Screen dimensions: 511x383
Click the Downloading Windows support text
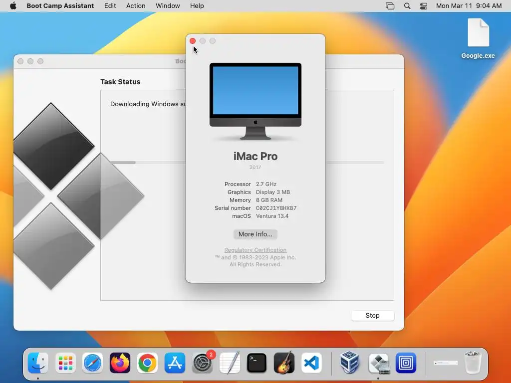148,104
